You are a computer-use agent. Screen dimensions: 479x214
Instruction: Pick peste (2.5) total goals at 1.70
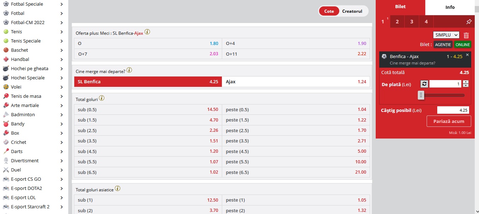(x=296, y=130)
